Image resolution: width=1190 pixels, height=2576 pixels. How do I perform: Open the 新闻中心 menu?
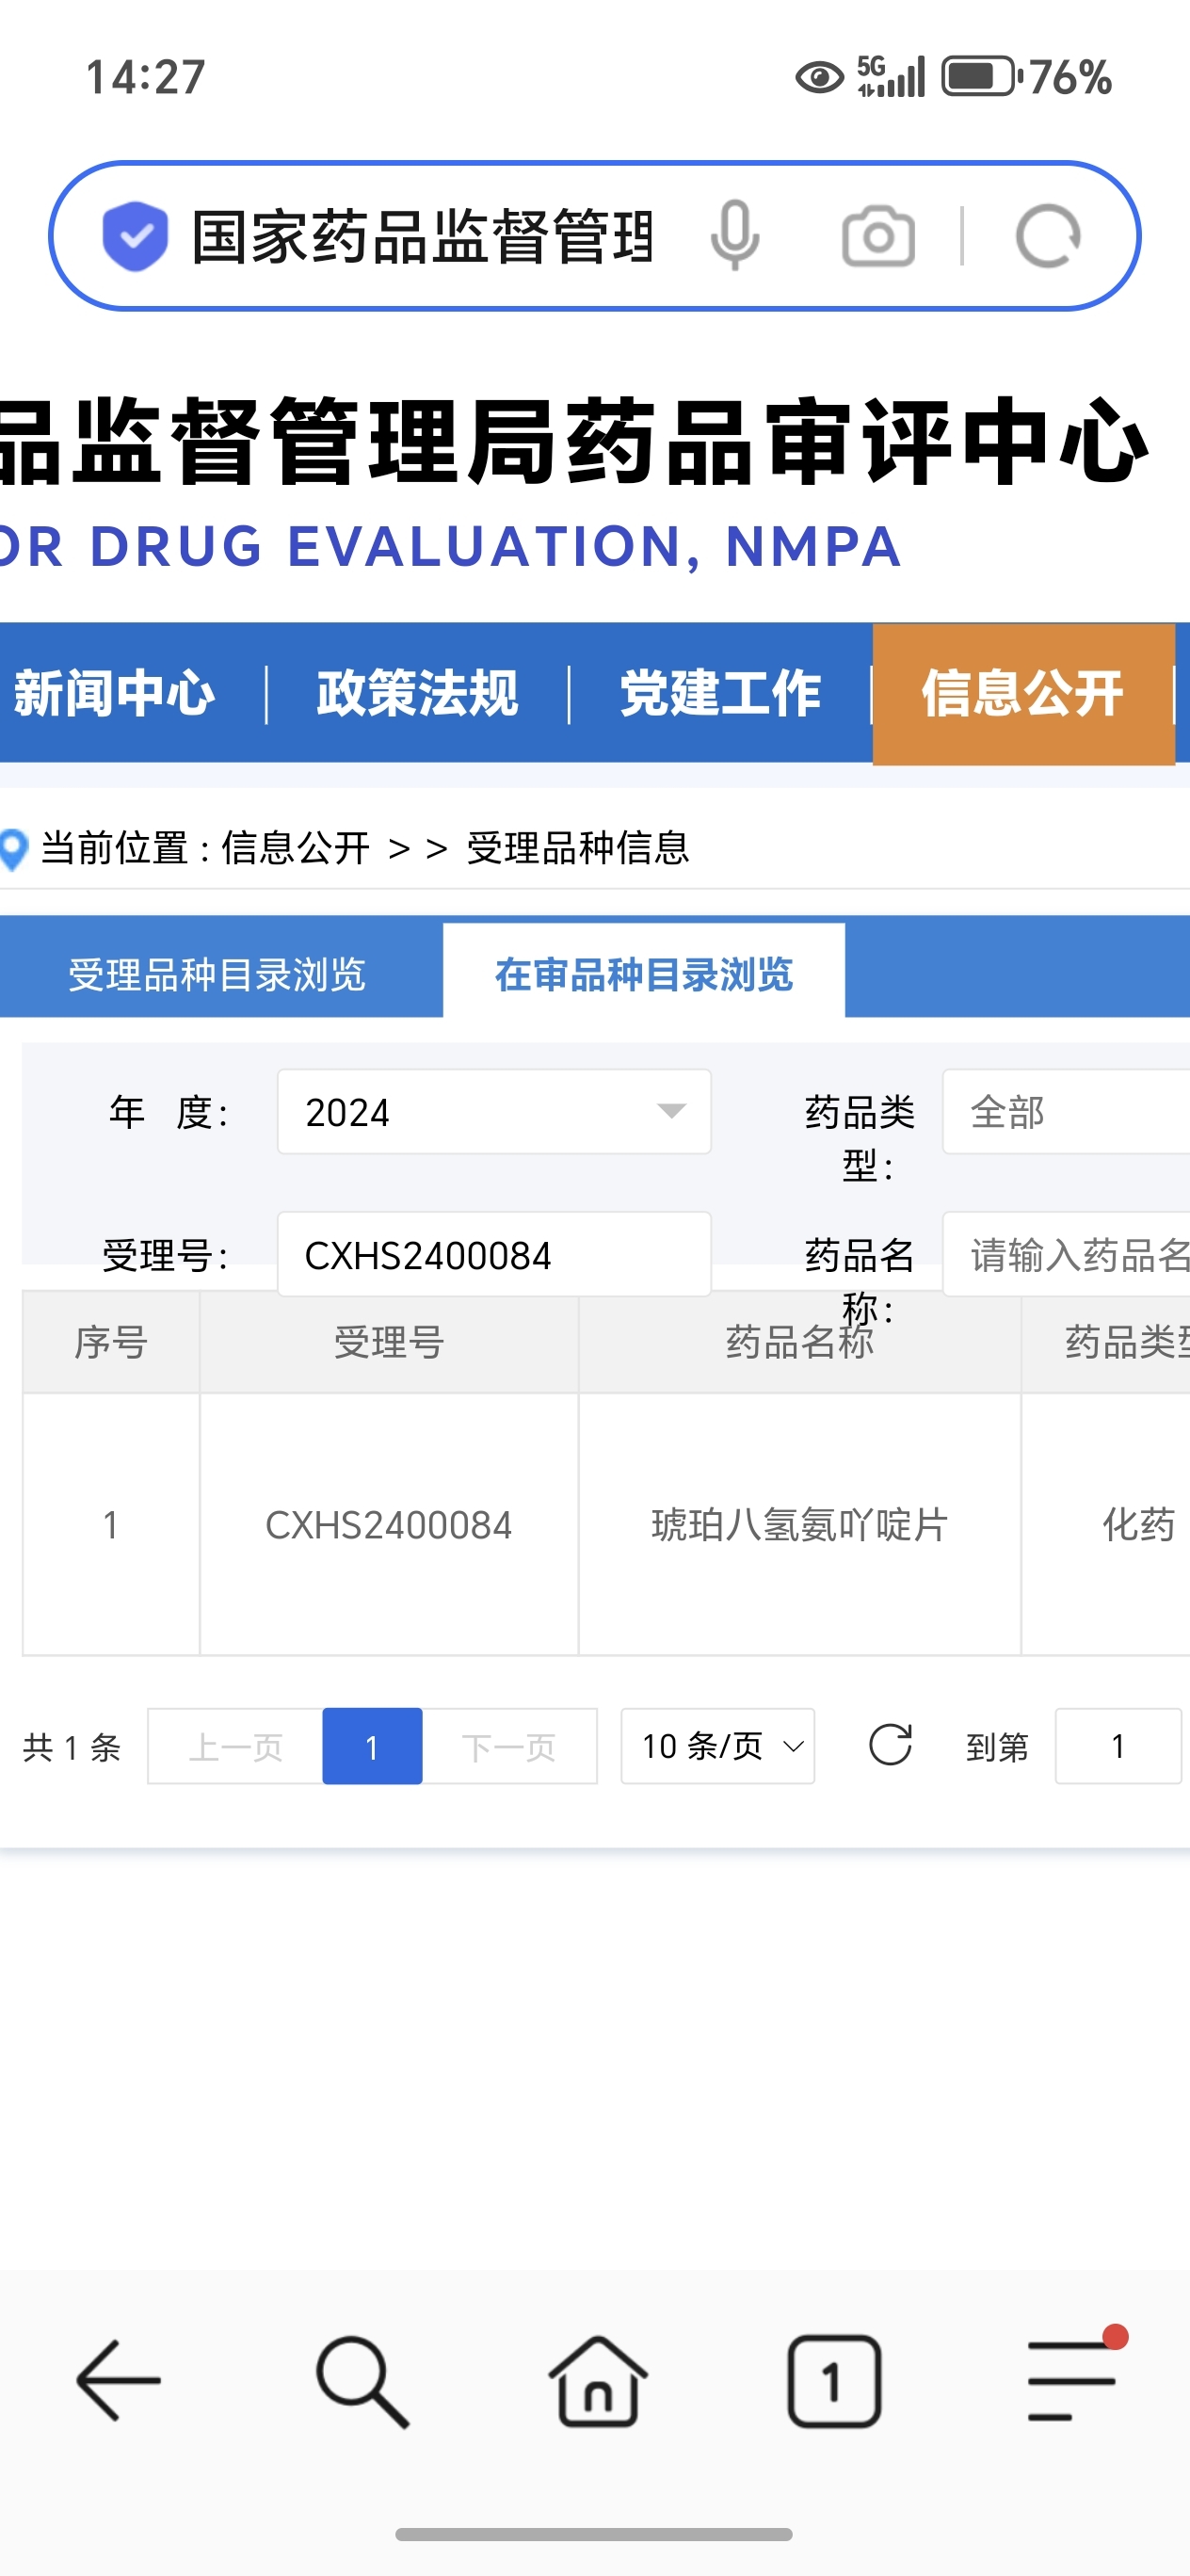114,693
